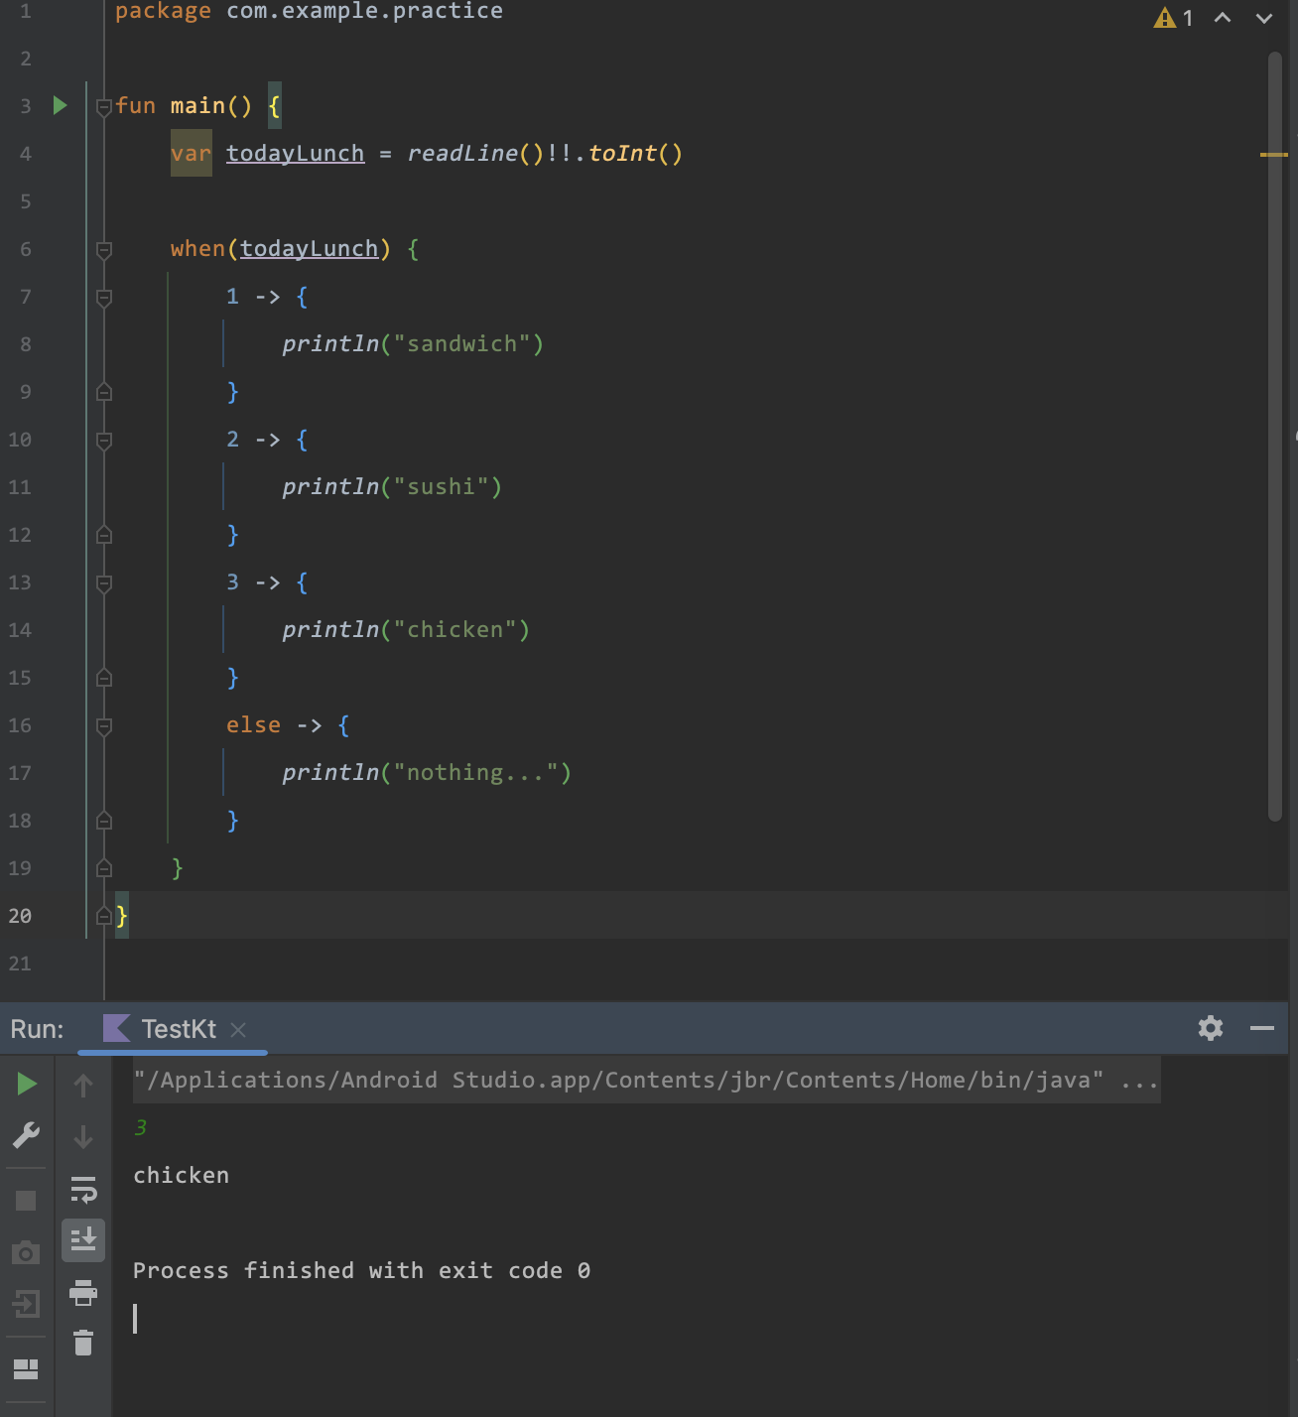Open run configuration wrench icon
This screenshot has width=1298, height=1417.
[x=27, y=1135]
